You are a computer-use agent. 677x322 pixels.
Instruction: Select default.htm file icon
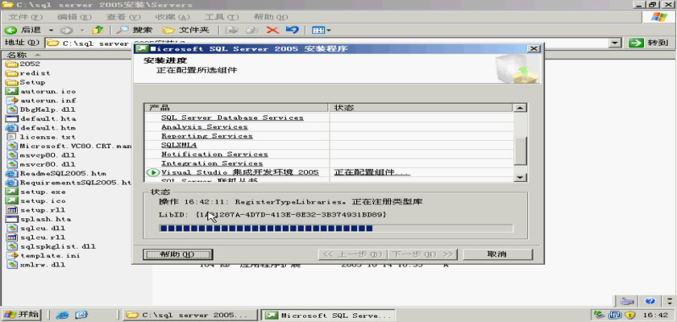(12, 128)
